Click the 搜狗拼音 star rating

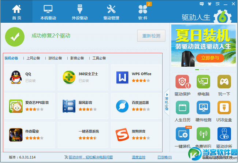[141, 138]
